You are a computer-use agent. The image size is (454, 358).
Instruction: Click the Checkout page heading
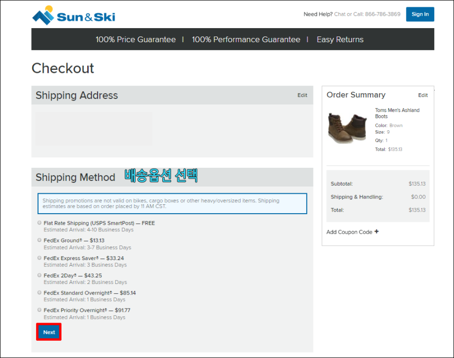tap(63, 68)
